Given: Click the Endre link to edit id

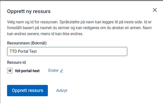Looking at the screenshot, I should (53, 71).
